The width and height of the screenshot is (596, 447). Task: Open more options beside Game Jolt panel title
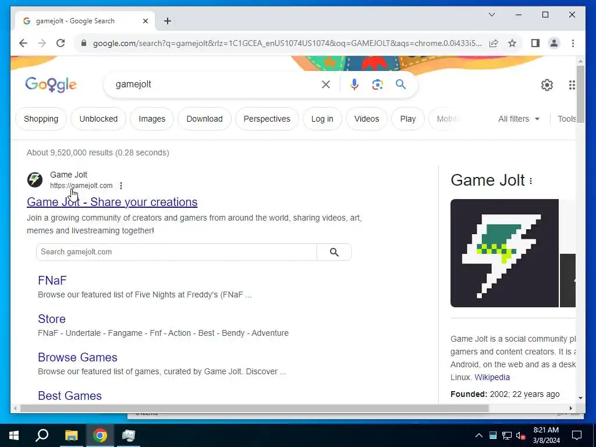pos(531,181)
